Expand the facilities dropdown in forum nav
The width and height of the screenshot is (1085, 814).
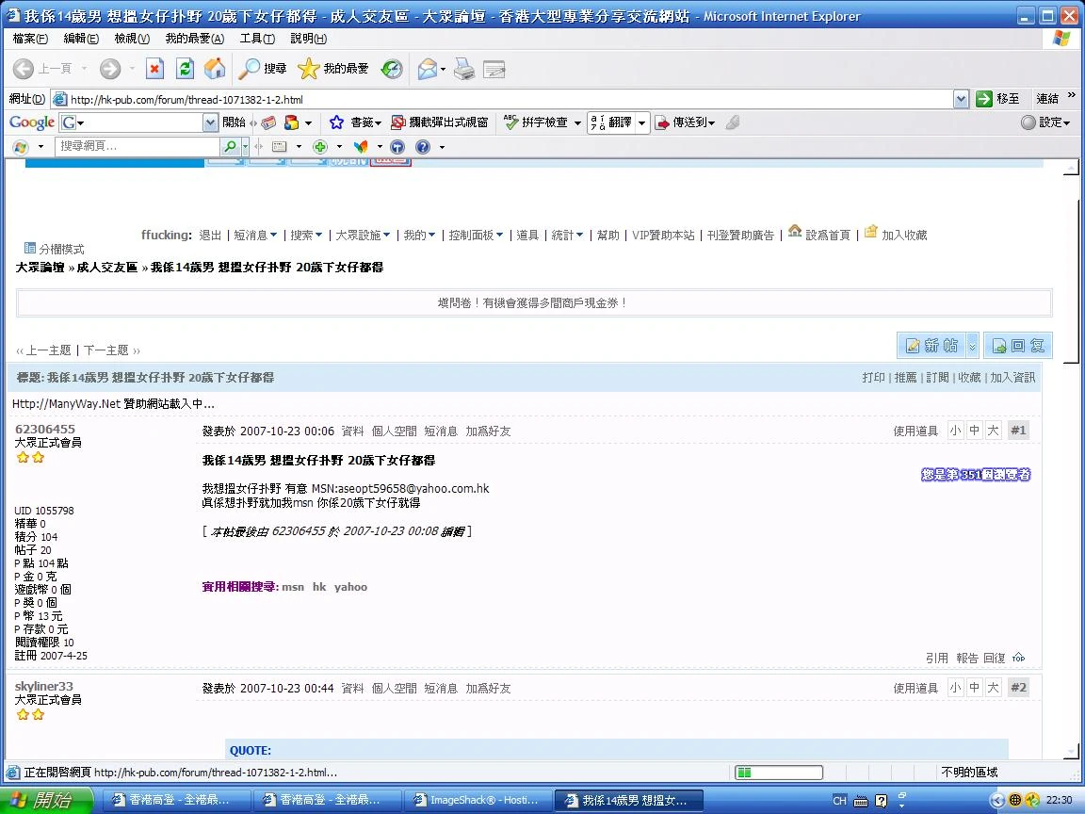tap(387, 236)
